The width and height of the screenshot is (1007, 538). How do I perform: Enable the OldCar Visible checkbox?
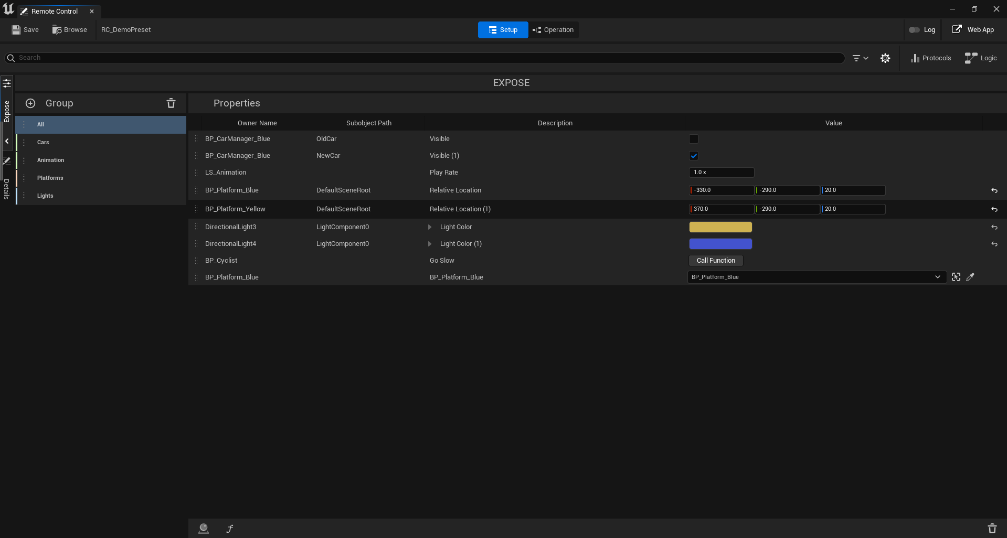pos(694,139)
